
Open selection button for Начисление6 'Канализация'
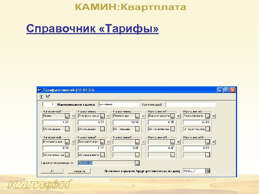(x=67, y=142)
